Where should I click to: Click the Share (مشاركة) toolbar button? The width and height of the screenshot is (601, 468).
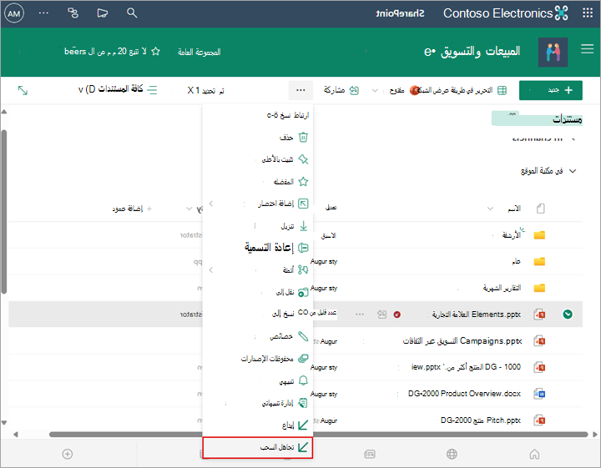(x=341, y=90)
